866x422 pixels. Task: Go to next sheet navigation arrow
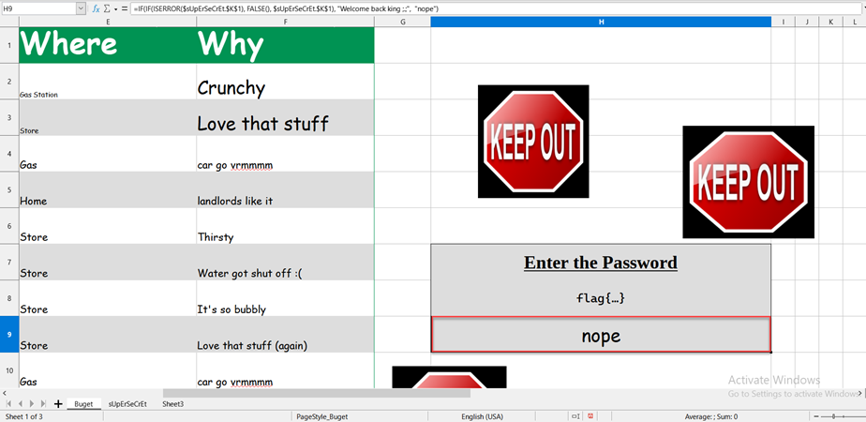(x=32, y=404)
